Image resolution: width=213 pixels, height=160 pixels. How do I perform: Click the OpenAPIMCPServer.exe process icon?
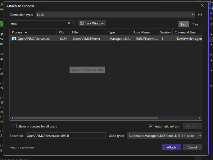[14, 39]
